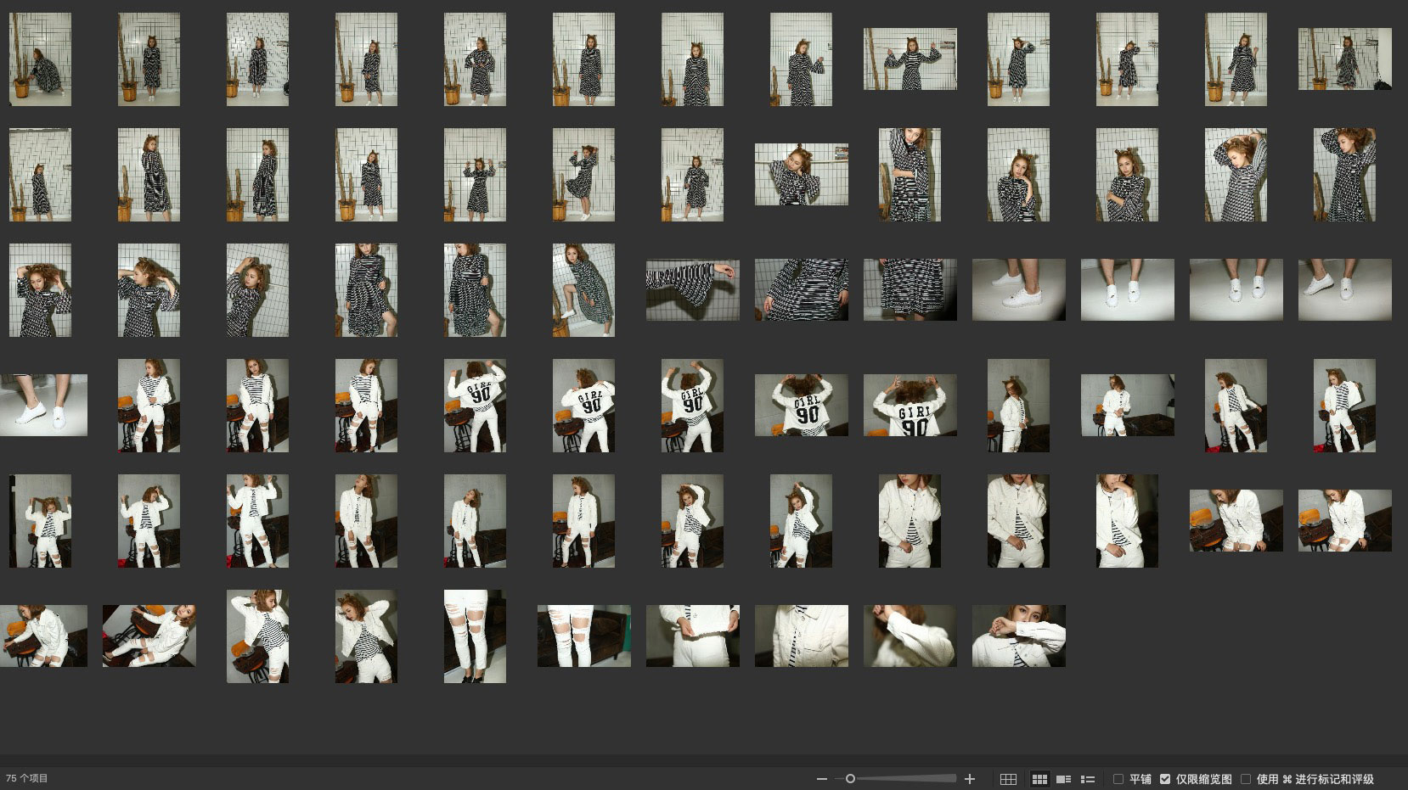Select the striped sleeve close-up thumbnail
This screenshot has height=790, width=1408.
[x=692, y=290]
